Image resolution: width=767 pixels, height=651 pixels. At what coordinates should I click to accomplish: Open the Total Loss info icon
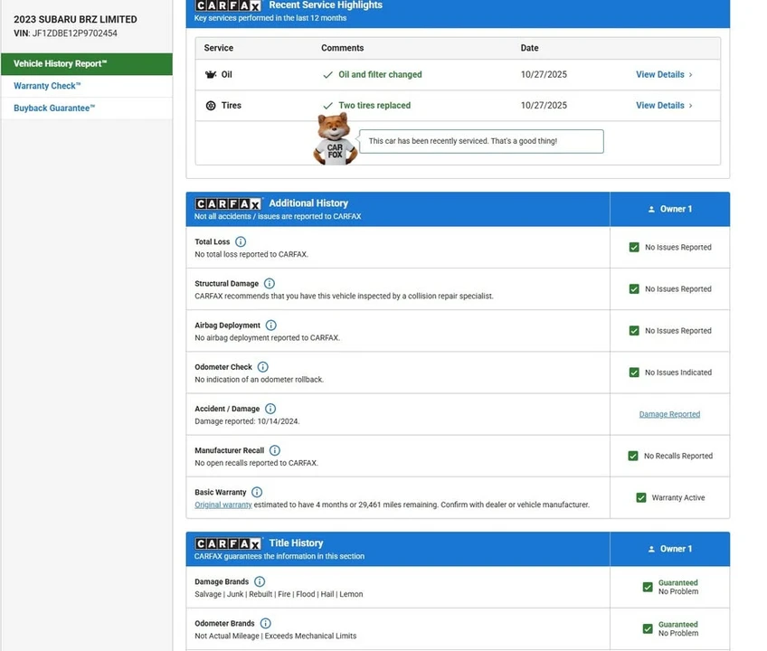(241, 241)
